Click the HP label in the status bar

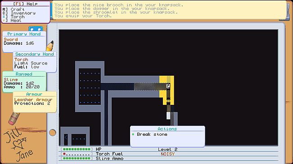coord(99,149)
